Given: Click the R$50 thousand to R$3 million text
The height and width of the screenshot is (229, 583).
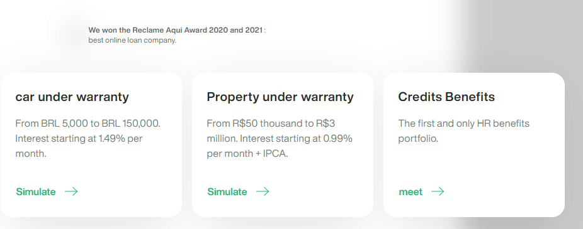Looking at the screenshot, I should pyautogui.click(x=271, y=130).
